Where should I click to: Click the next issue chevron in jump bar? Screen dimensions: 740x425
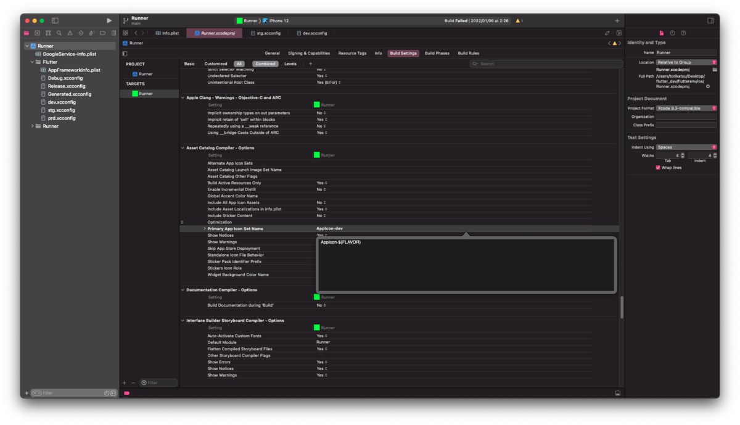tap(619, 43)
